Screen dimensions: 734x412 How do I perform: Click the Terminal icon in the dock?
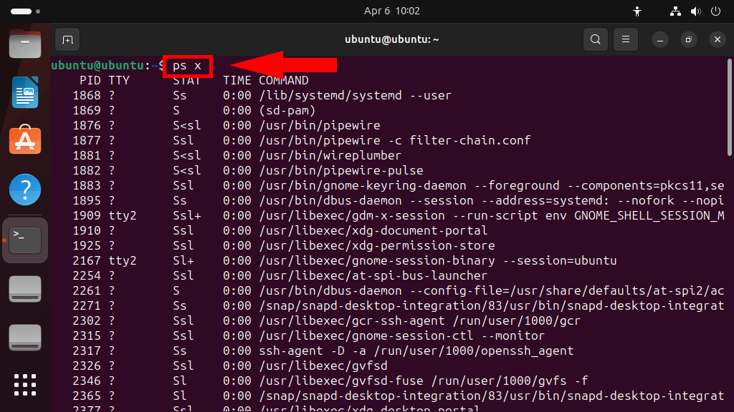point(24,239)
